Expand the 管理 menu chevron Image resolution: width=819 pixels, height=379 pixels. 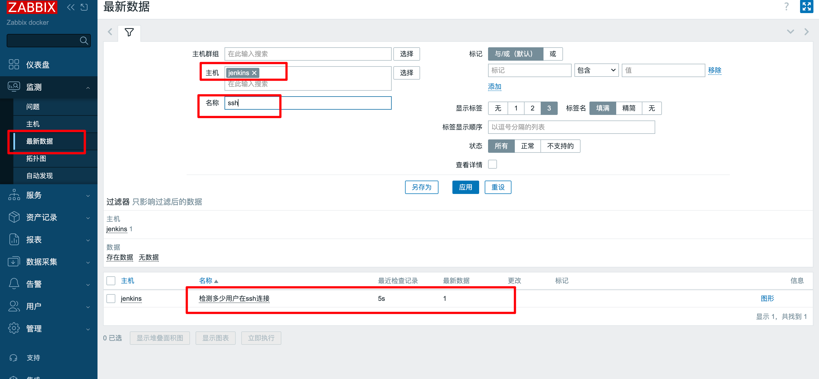(88, 329)
